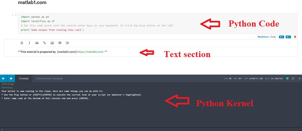The image size is (302, 131).
Task: Add a new cell above
Action: (x=282, y=37)
